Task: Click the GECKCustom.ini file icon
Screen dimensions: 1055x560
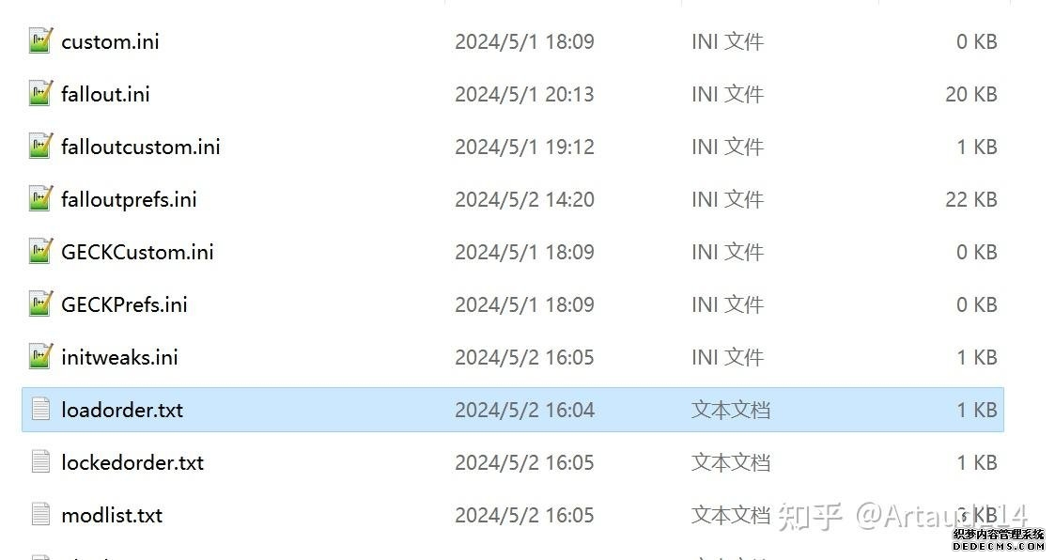Action: coord(40,251)
